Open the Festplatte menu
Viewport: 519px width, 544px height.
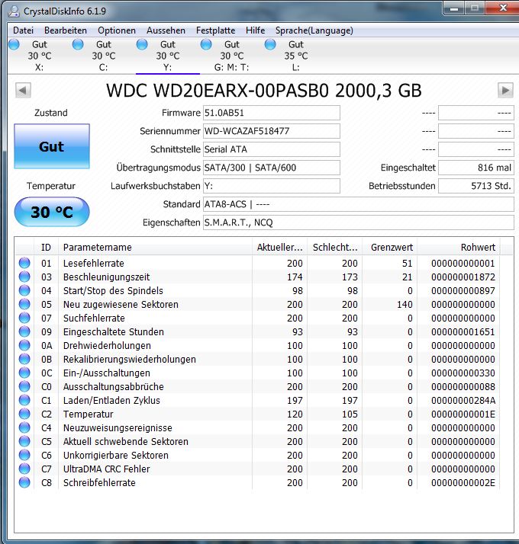(x=215, y=30)
